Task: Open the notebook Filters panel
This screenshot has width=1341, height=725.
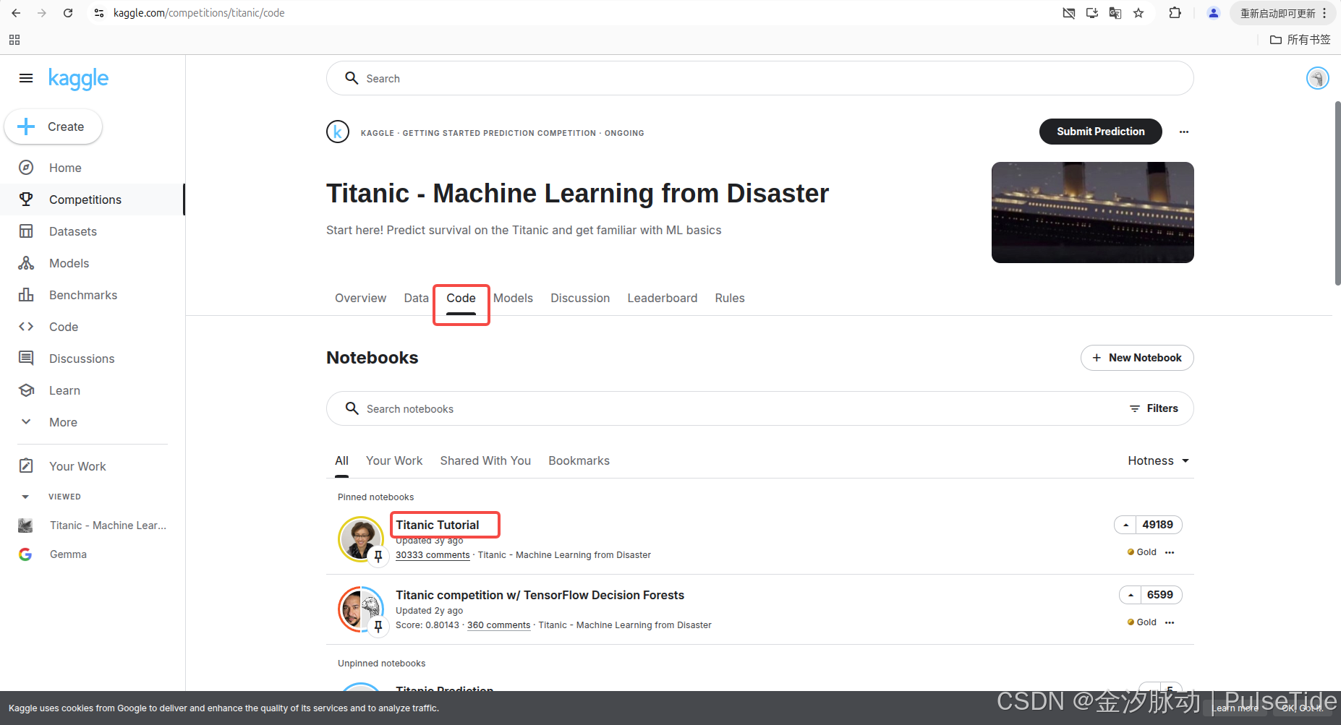Action: 1154,408
